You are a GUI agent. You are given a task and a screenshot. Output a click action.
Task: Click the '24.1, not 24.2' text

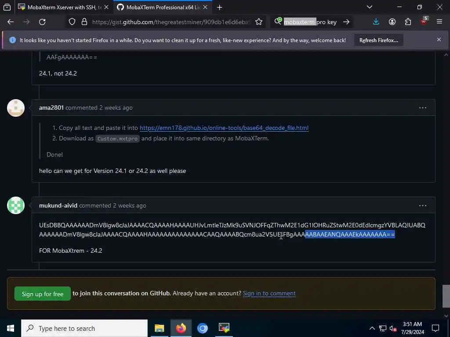click(58, 73)
